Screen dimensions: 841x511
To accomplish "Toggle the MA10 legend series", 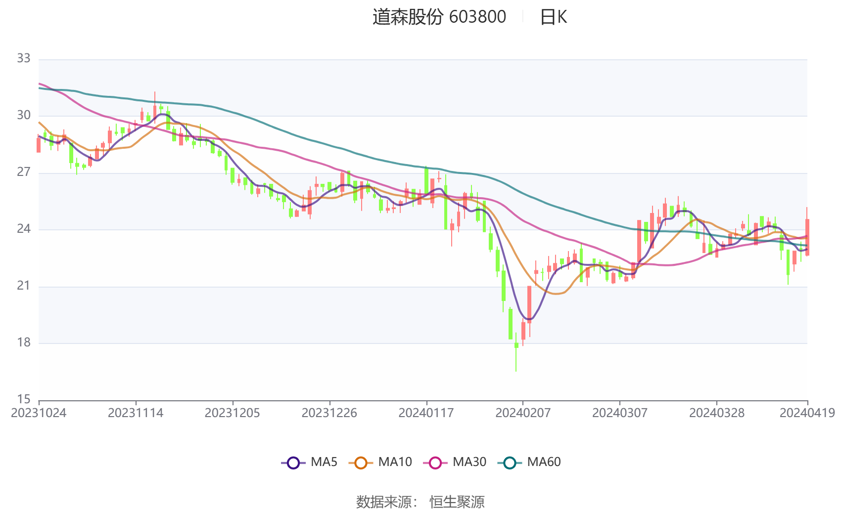I will click(x=380, y=462).
